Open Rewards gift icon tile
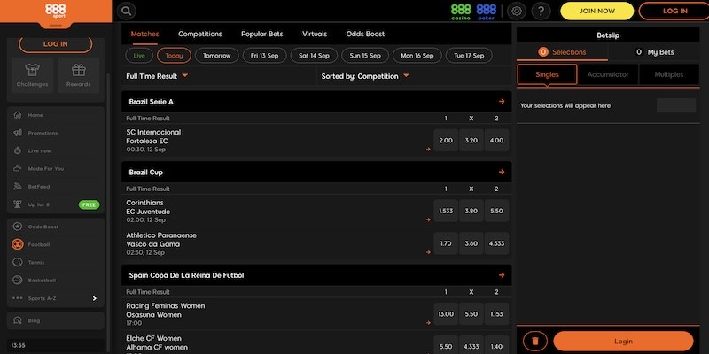 click(79, 75)
